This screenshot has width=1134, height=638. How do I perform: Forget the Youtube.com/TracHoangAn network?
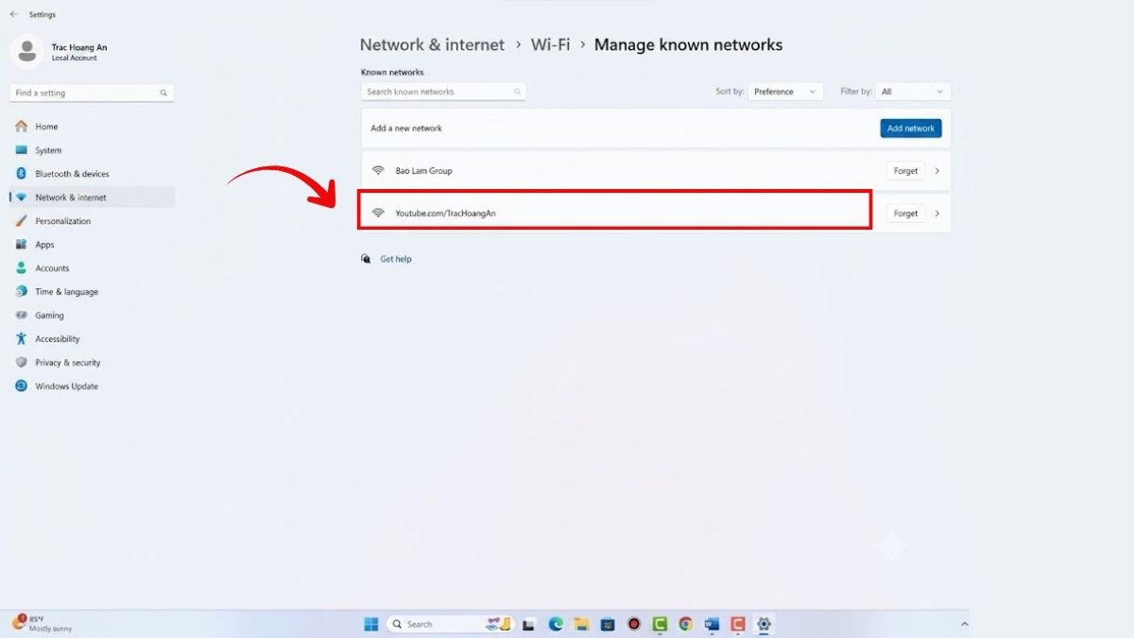[x=905, y=214]
